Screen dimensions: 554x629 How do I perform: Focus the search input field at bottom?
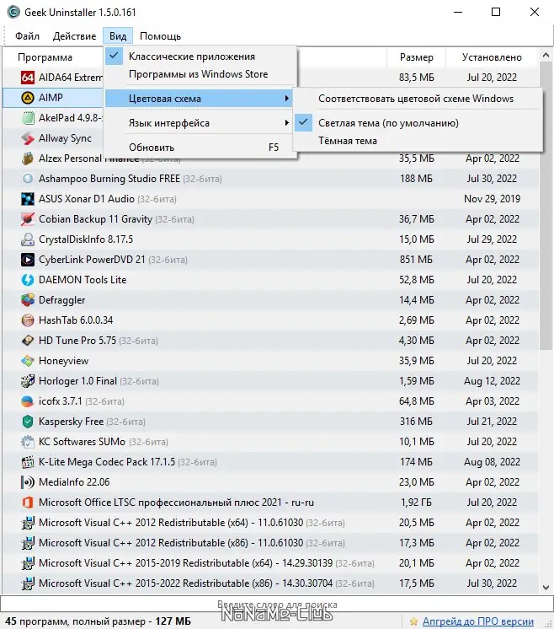(277, 605)
